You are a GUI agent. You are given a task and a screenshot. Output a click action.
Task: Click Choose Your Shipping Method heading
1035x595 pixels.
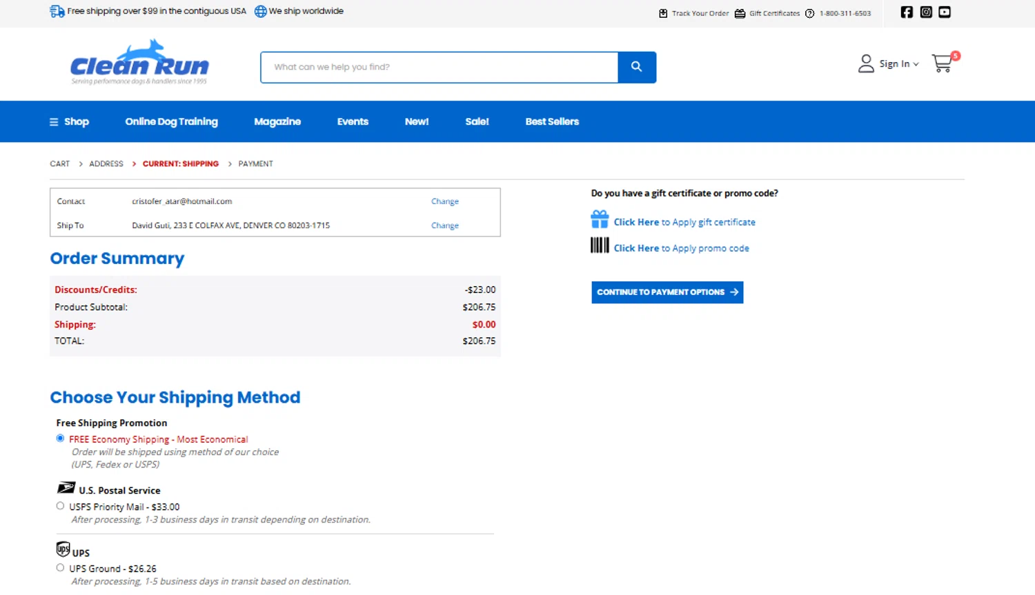[x=175, y=397]
